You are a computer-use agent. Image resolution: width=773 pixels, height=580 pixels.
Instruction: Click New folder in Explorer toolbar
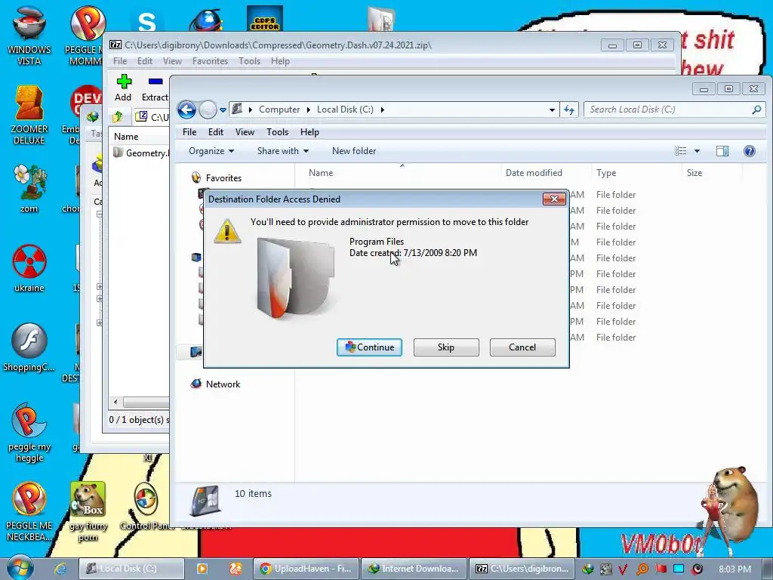coord(354,151)
